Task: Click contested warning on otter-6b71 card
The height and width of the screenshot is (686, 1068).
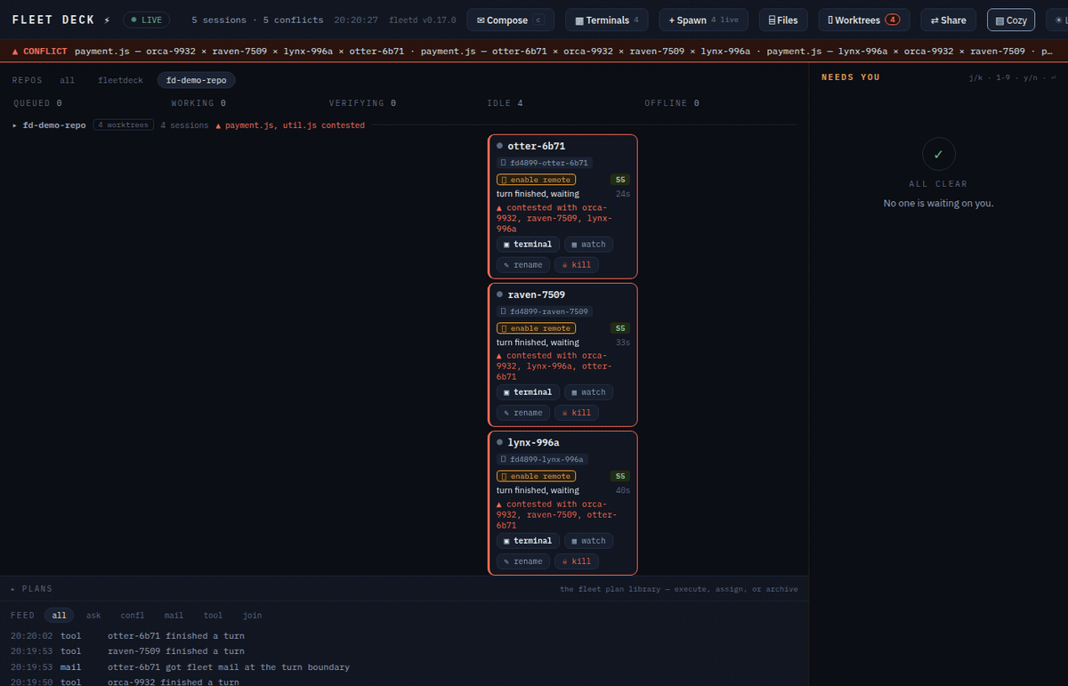Action: [554, 218]
